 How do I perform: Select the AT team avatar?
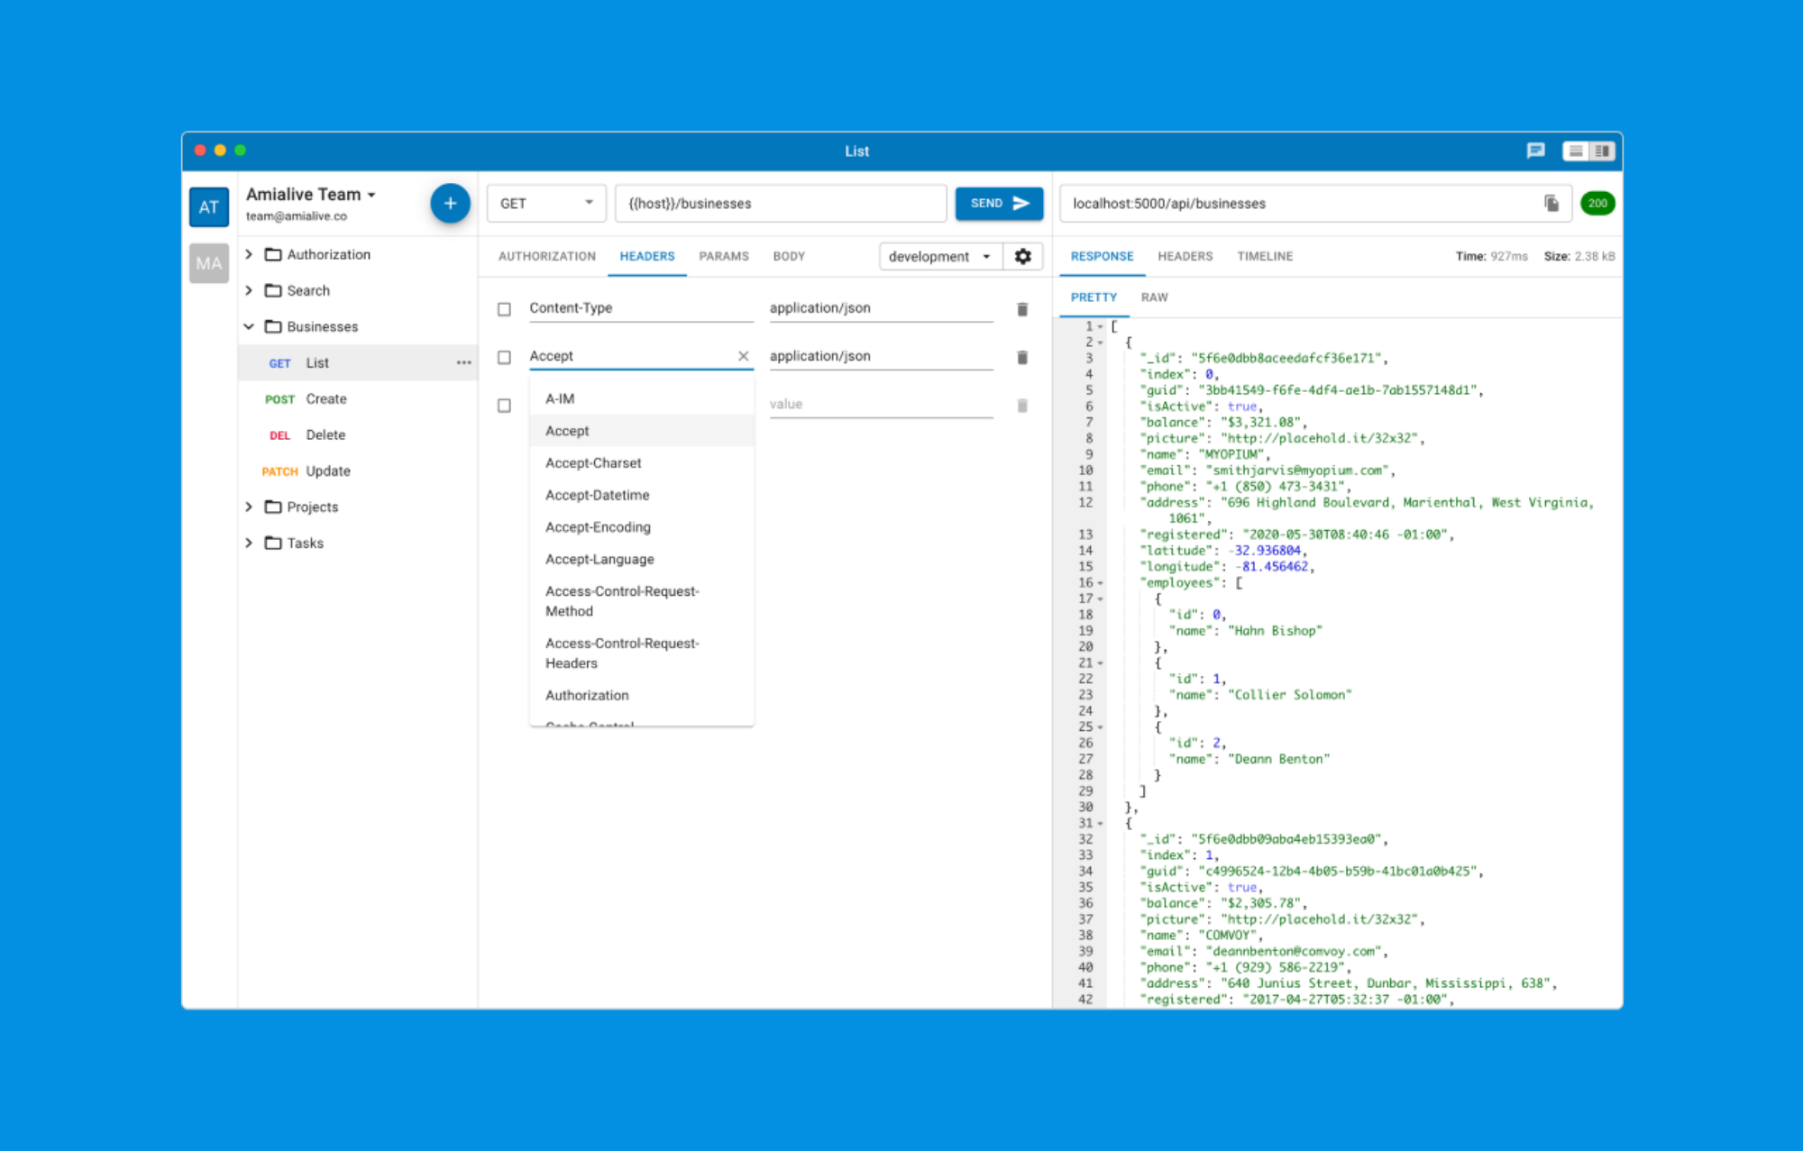tap(208, 207)
